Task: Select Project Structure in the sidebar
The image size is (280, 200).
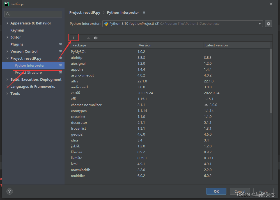Action: [x=28, y=73]
